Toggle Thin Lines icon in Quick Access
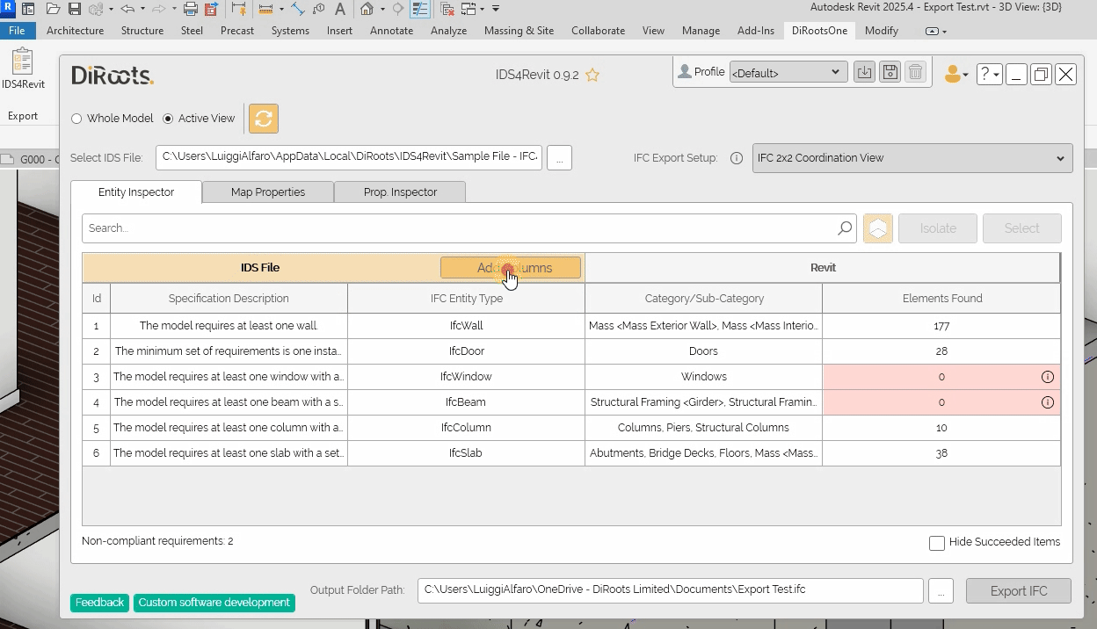Screen dimensions: 1097x629 click(x=420, y=9)
